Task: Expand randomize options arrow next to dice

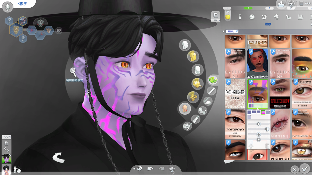Action: coord(134,169)
